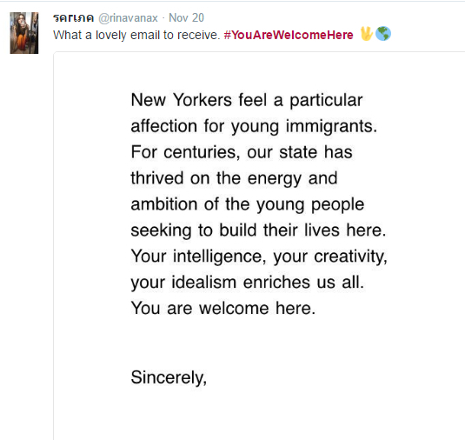Click the tweet's display name

coord(74,18)
